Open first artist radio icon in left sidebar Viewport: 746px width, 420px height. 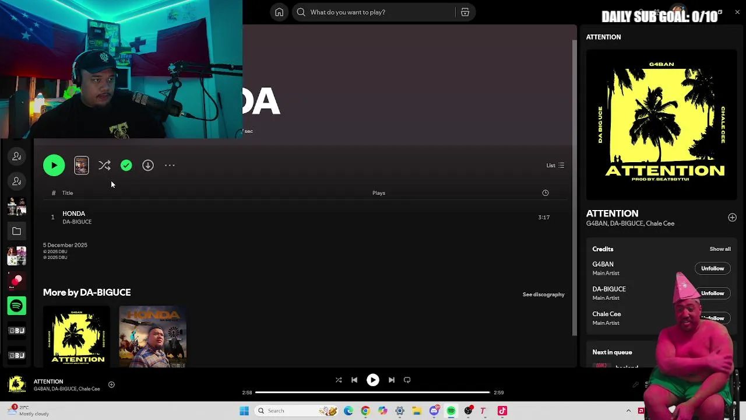[16, 156]
